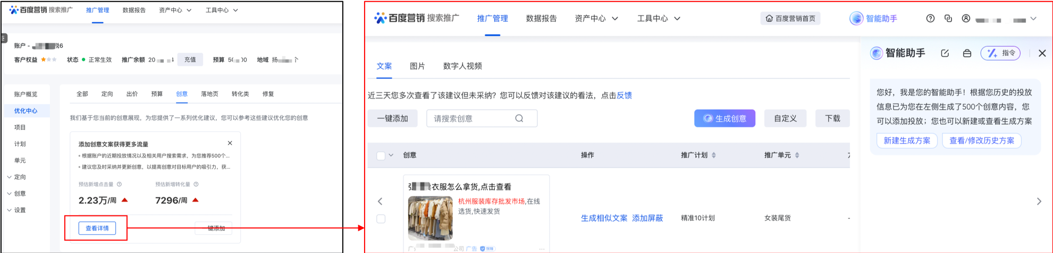Dismiss the 添加创意文案 suggestion card

(x=230, y=143)
